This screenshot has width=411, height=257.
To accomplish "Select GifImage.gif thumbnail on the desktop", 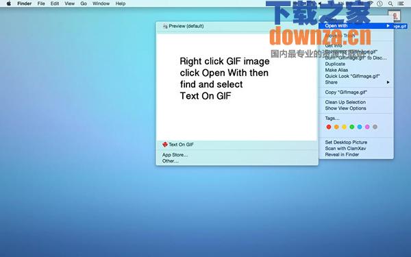I will (x=395, y=16).
